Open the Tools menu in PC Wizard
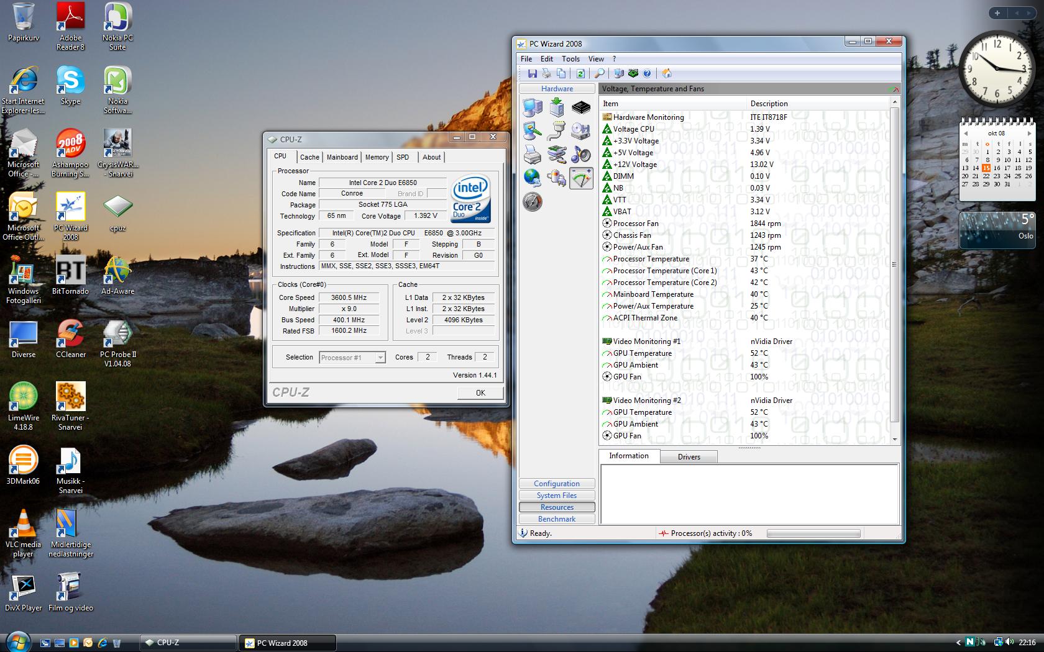The image size is (1044, 652). point(570,59)
